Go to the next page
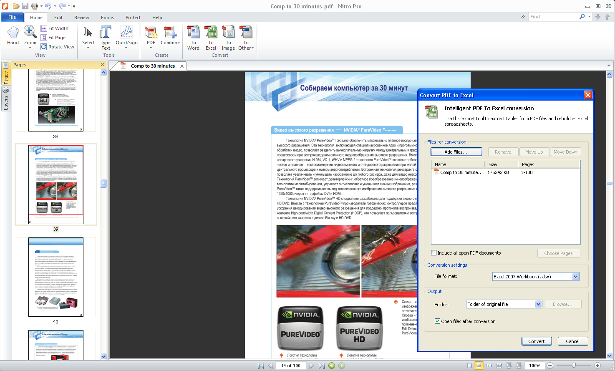 point(312,366)
